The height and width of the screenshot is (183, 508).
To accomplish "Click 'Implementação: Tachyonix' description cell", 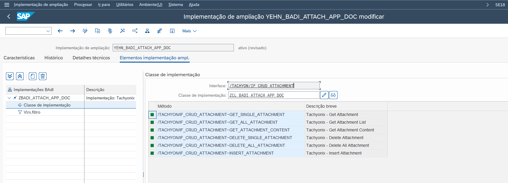I will (110, 98).
